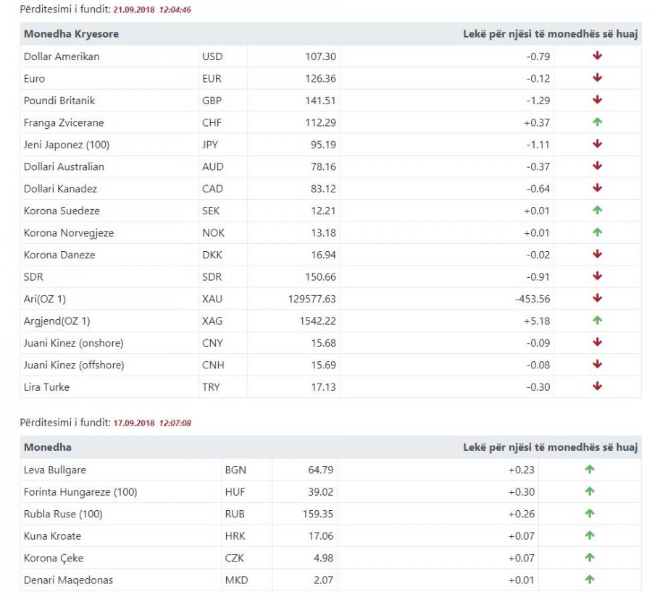Click the JPY rate 95.19

point(323,145)
